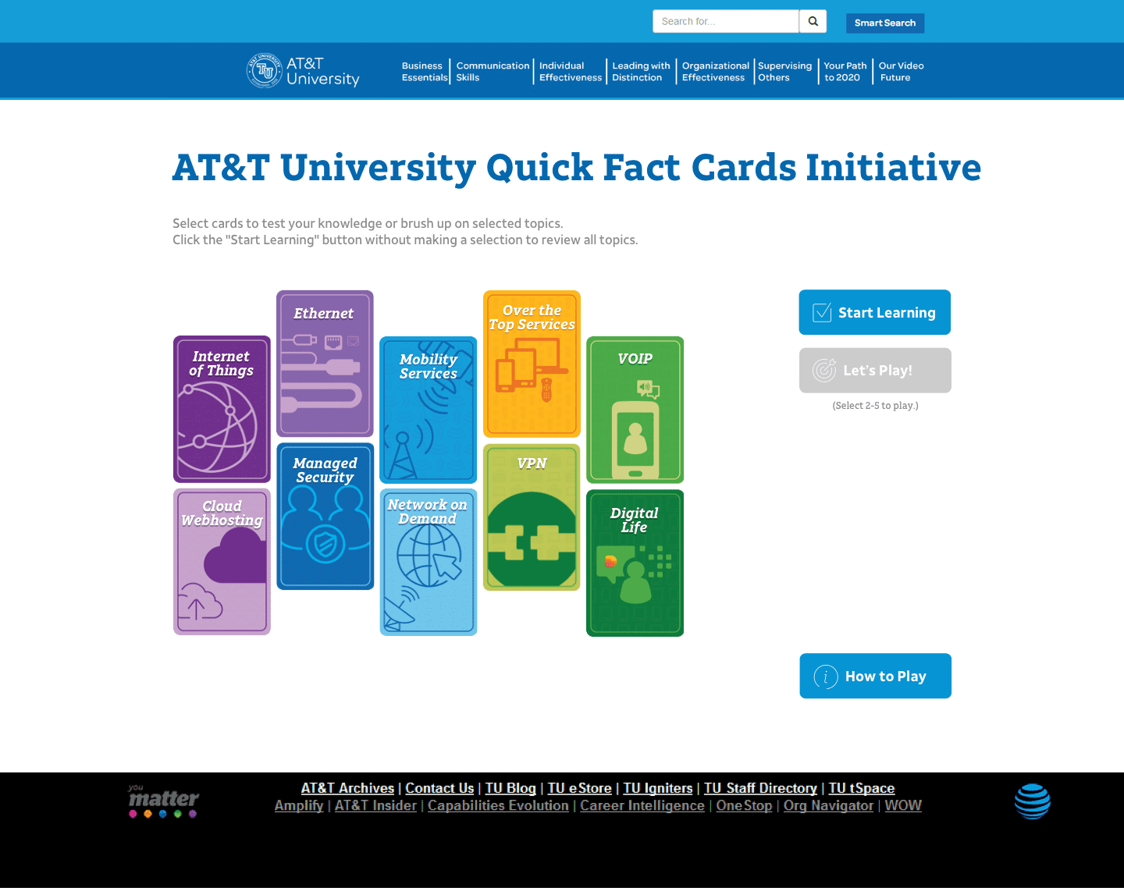Image resolution: width=1124 pixels, height=888 pixels.
Task: Click the magnifying glass search icon
Action: point(813,22)
